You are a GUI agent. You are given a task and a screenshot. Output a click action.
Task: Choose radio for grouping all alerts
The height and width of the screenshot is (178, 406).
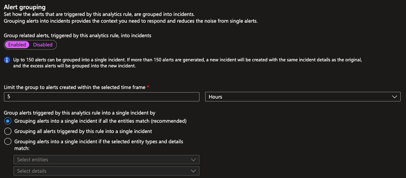click(x=7, y=131)
